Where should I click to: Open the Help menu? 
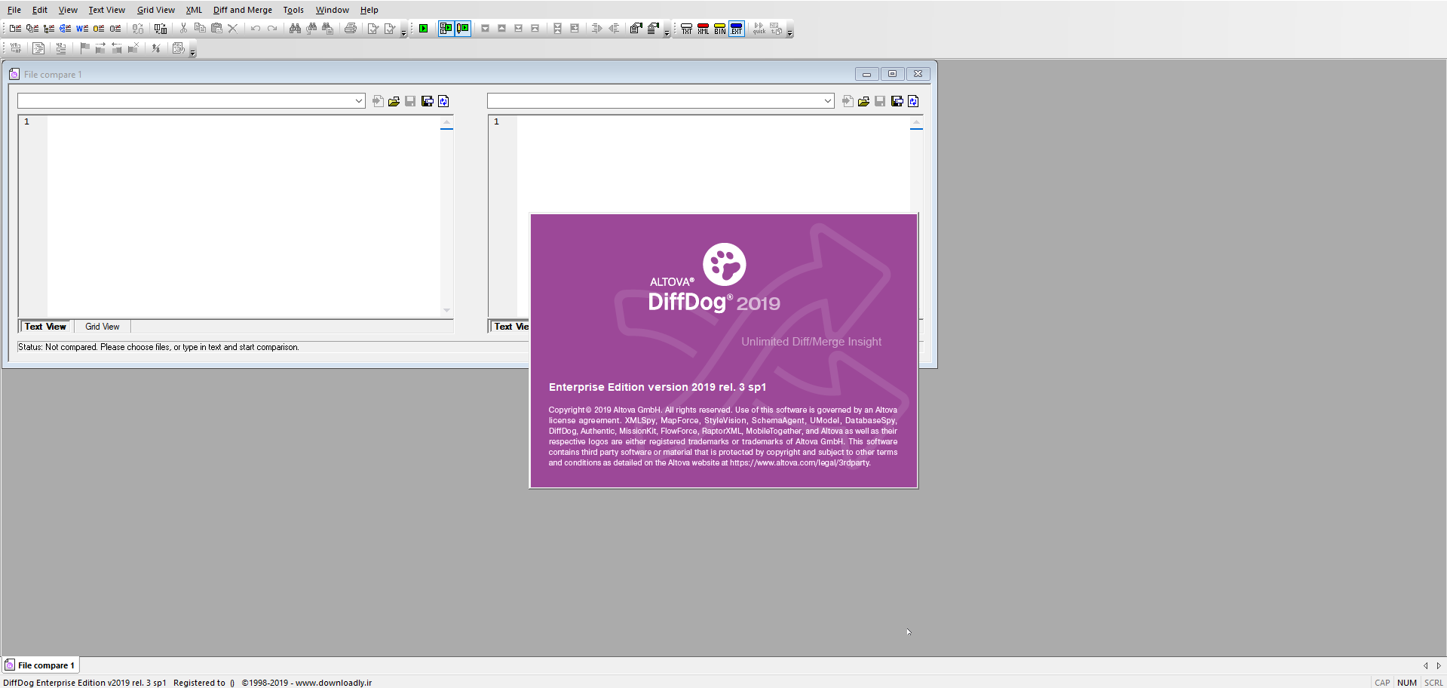369,10
